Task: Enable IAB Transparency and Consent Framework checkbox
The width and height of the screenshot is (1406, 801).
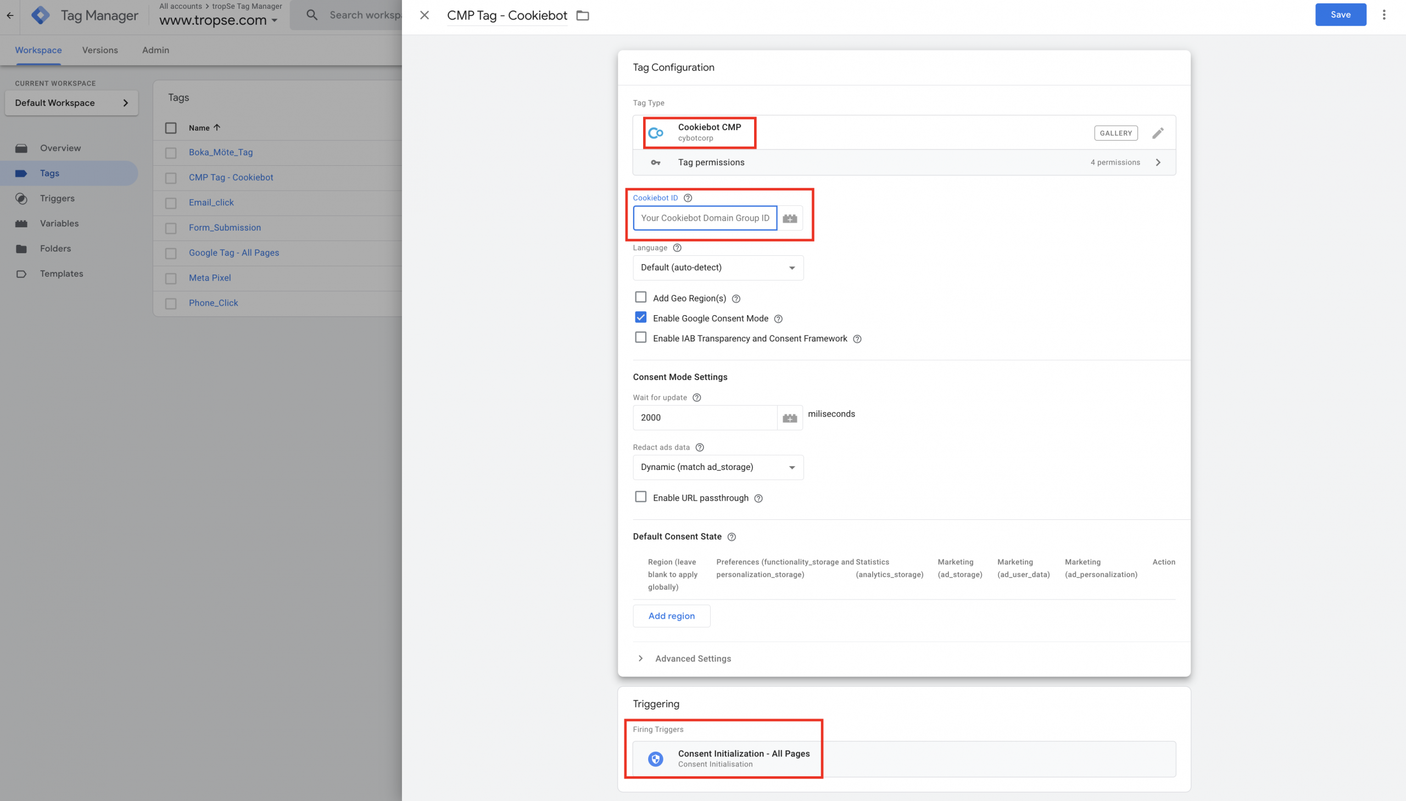Action: point(640,337)
